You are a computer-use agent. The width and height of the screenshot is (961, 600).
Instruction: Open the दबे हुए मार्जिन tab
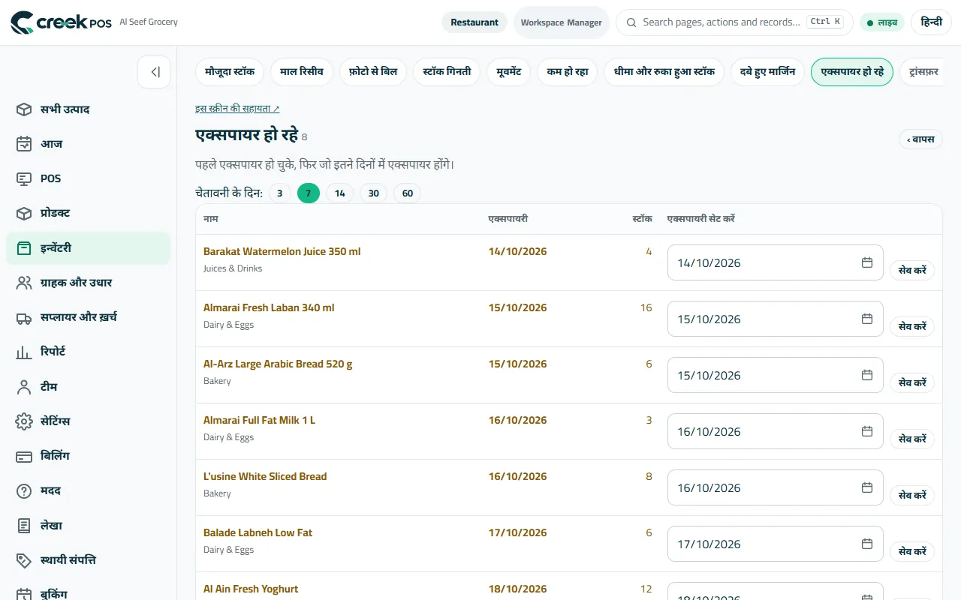click(768, 72)
